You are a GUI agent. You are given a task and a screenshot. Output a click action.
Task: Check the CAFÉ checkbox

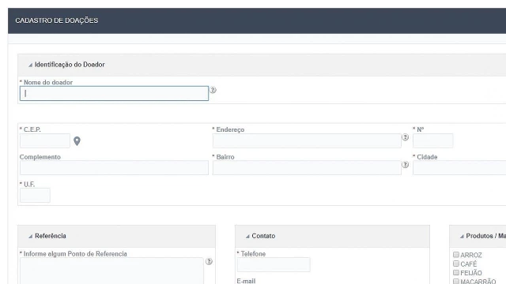coord(456,263)
